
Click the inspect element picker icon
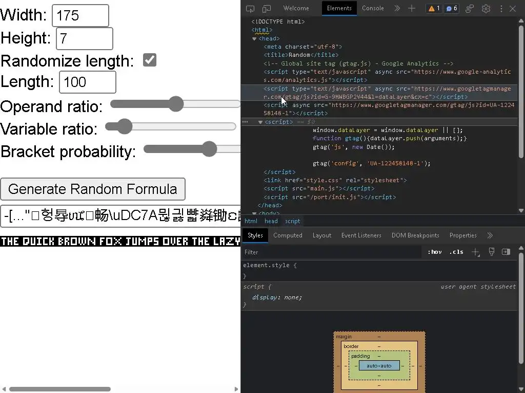(250, 8)
